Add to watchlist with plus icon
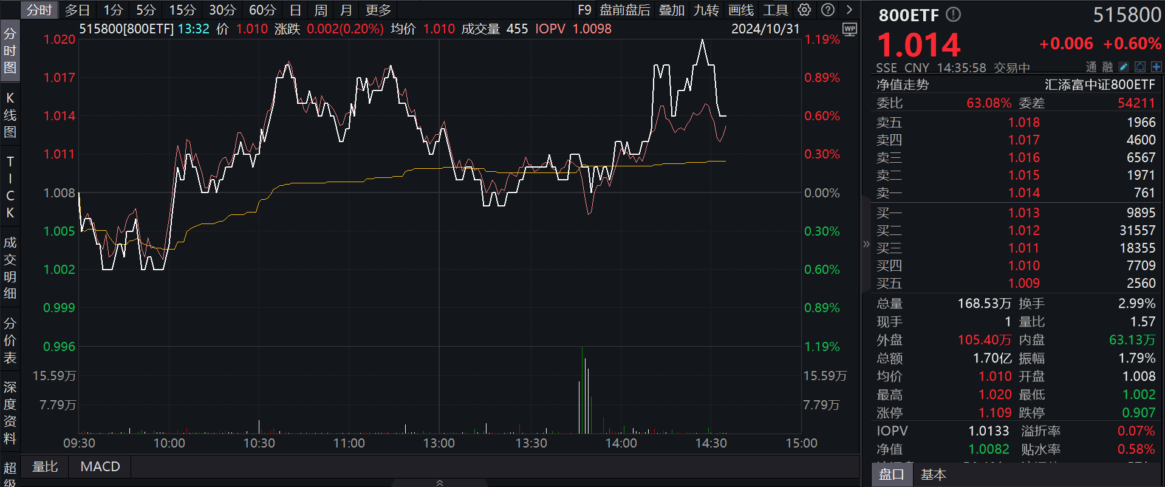 pyautogui.click(x=1156, y=67)
